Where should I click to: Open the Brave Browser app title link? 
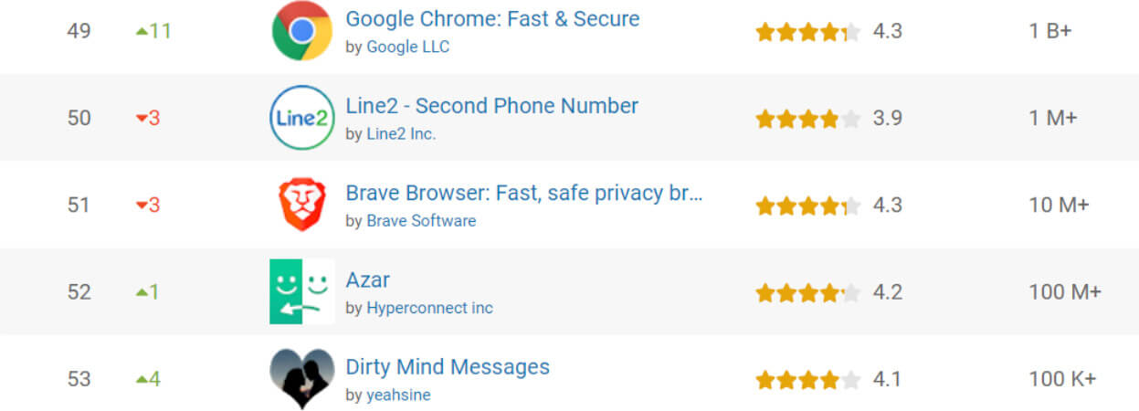524,193
